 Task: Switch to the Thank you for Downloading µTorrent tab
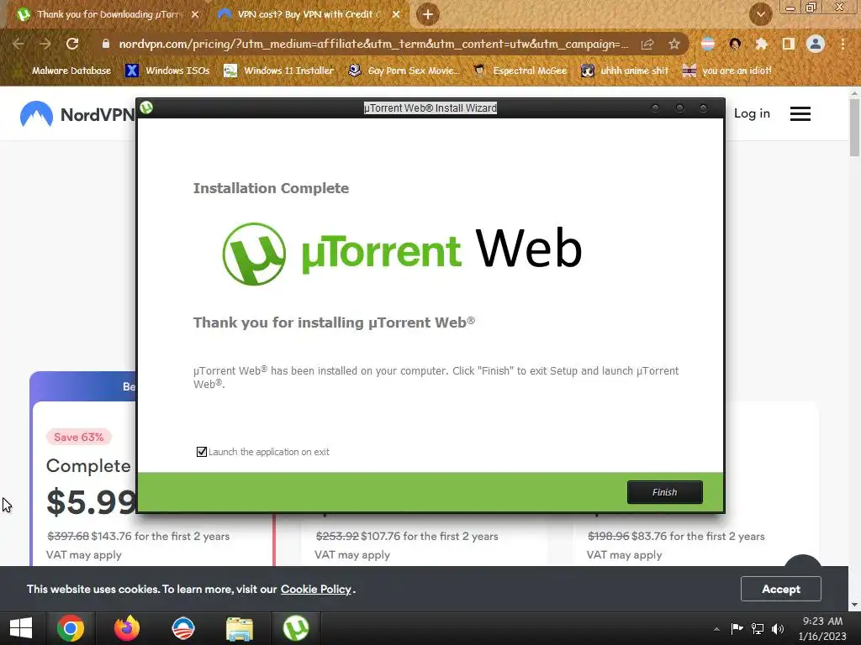(x=107, y=14)
